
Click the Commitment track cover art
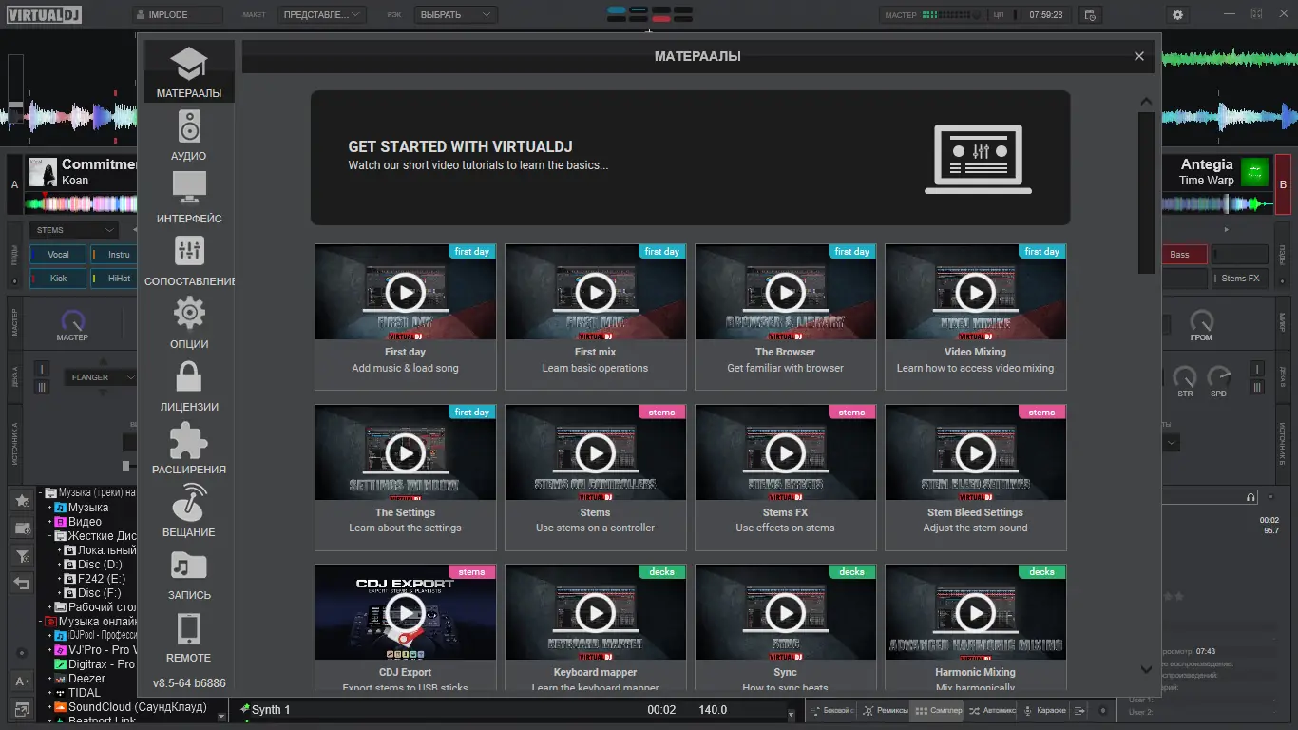click(x=43, y=171)
